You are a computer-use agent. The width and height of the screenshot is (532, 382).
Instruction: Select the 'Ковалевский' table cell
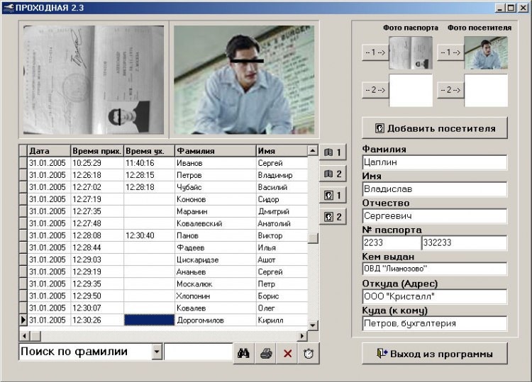pyautogui.click(x=216, y=223)
